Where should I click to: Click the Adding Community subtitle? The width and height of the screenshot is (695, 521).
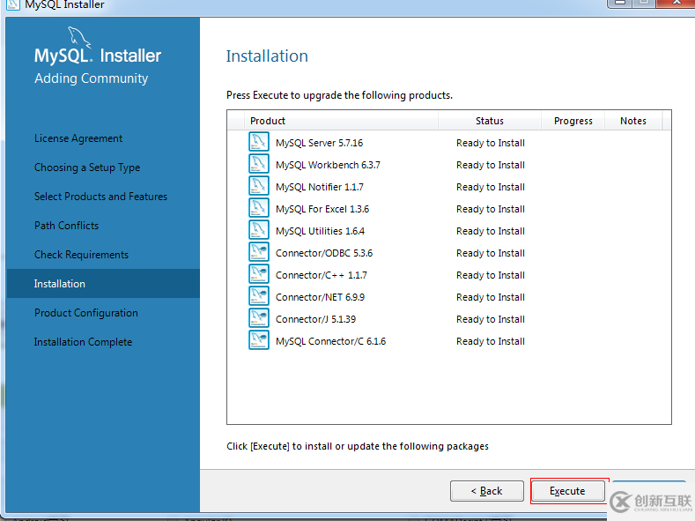click(92, 78)
